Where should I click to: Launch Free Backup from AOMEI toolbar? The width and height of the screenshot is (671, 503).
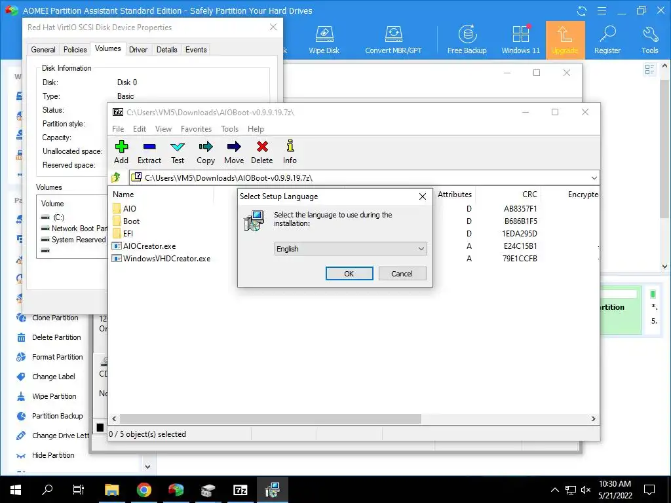467,40
